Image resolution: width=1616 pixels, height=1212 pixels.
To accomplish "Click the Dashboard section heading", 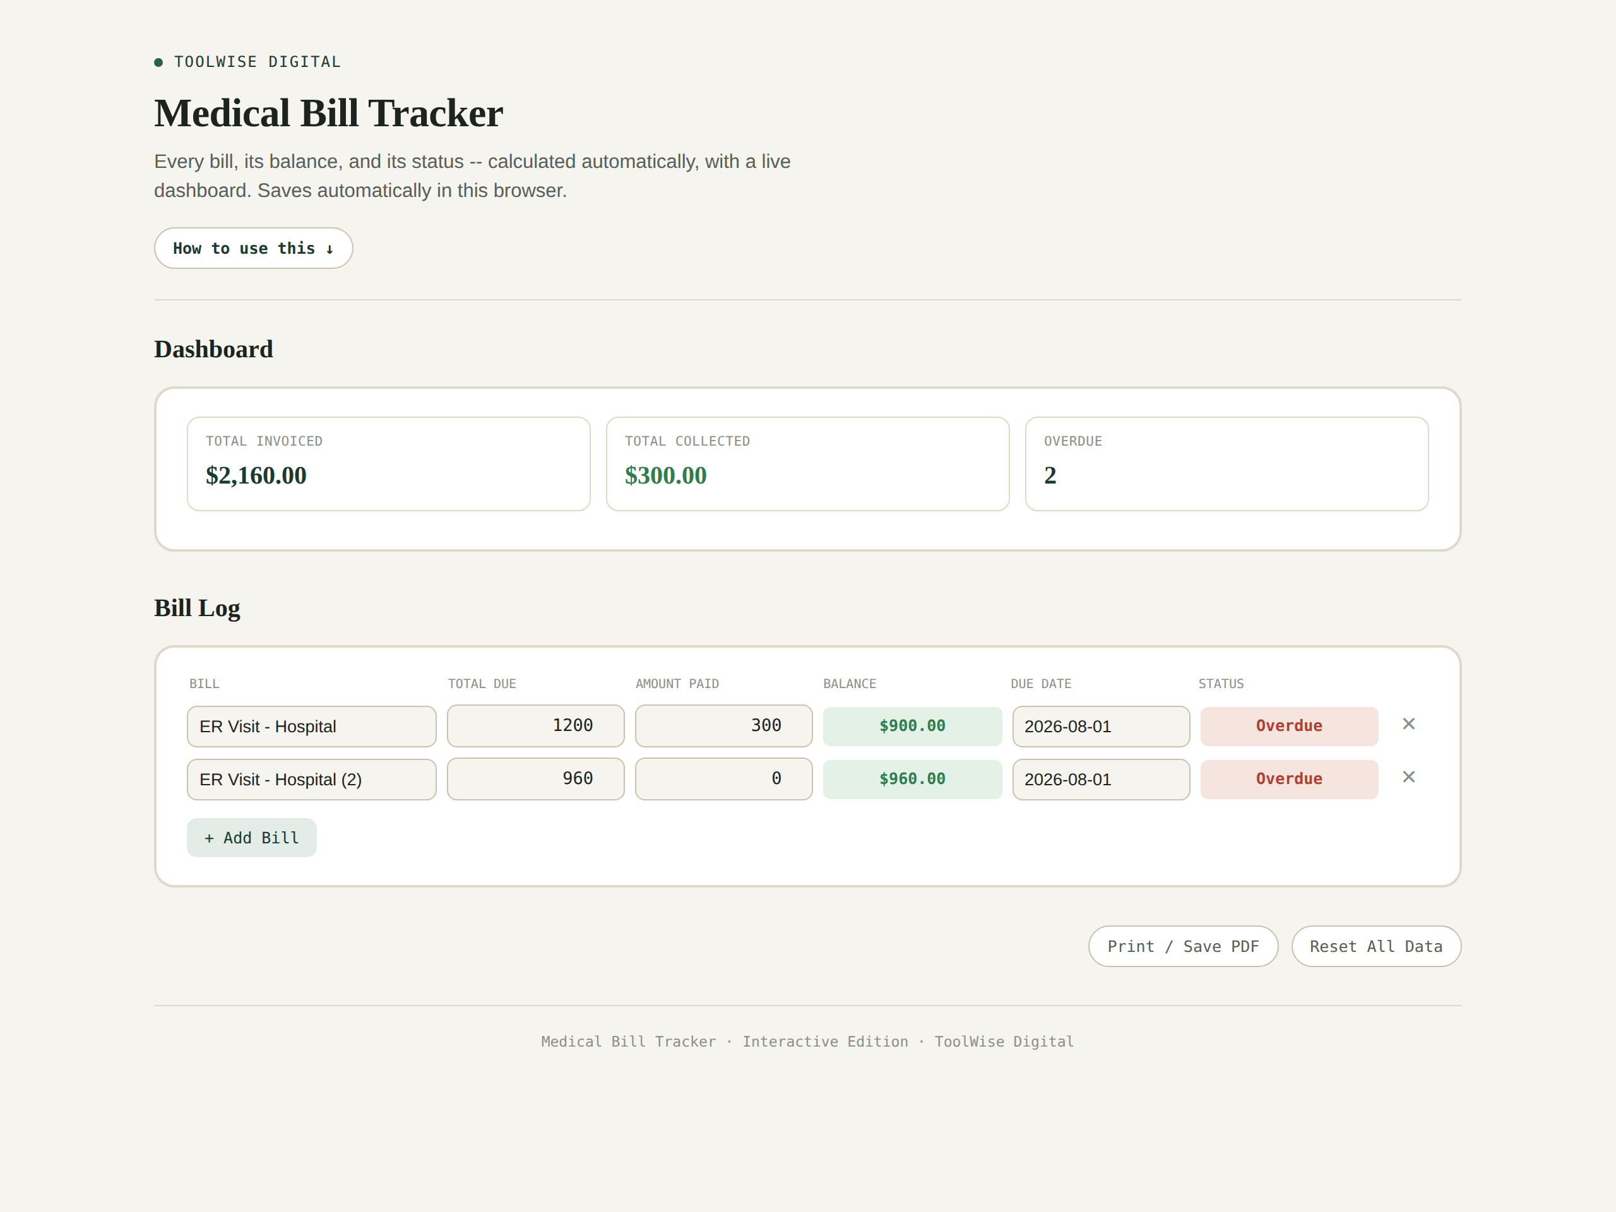I will click(x=213, y=349).
